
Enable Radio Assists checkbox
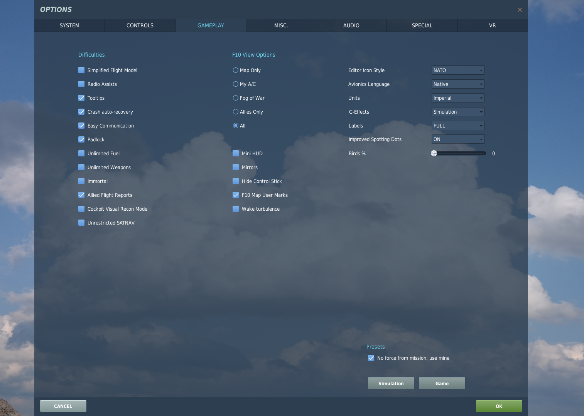(x=81, y=84)
